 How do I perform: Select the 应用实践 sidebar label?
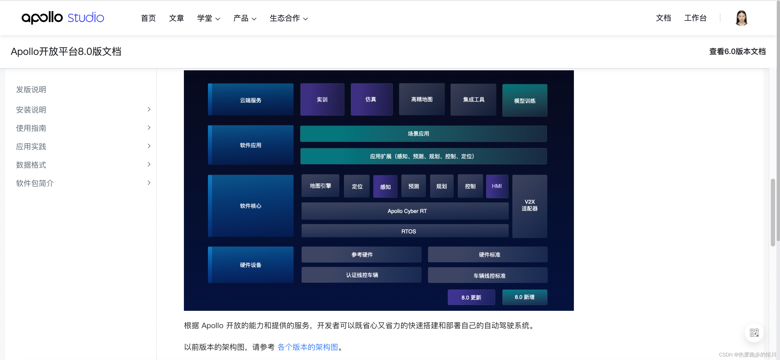[31, 146]
